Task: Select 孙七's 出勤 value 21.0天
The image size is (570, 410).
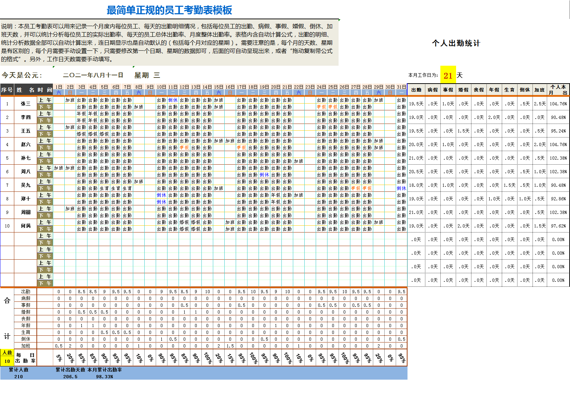Action: click(416, 158)
